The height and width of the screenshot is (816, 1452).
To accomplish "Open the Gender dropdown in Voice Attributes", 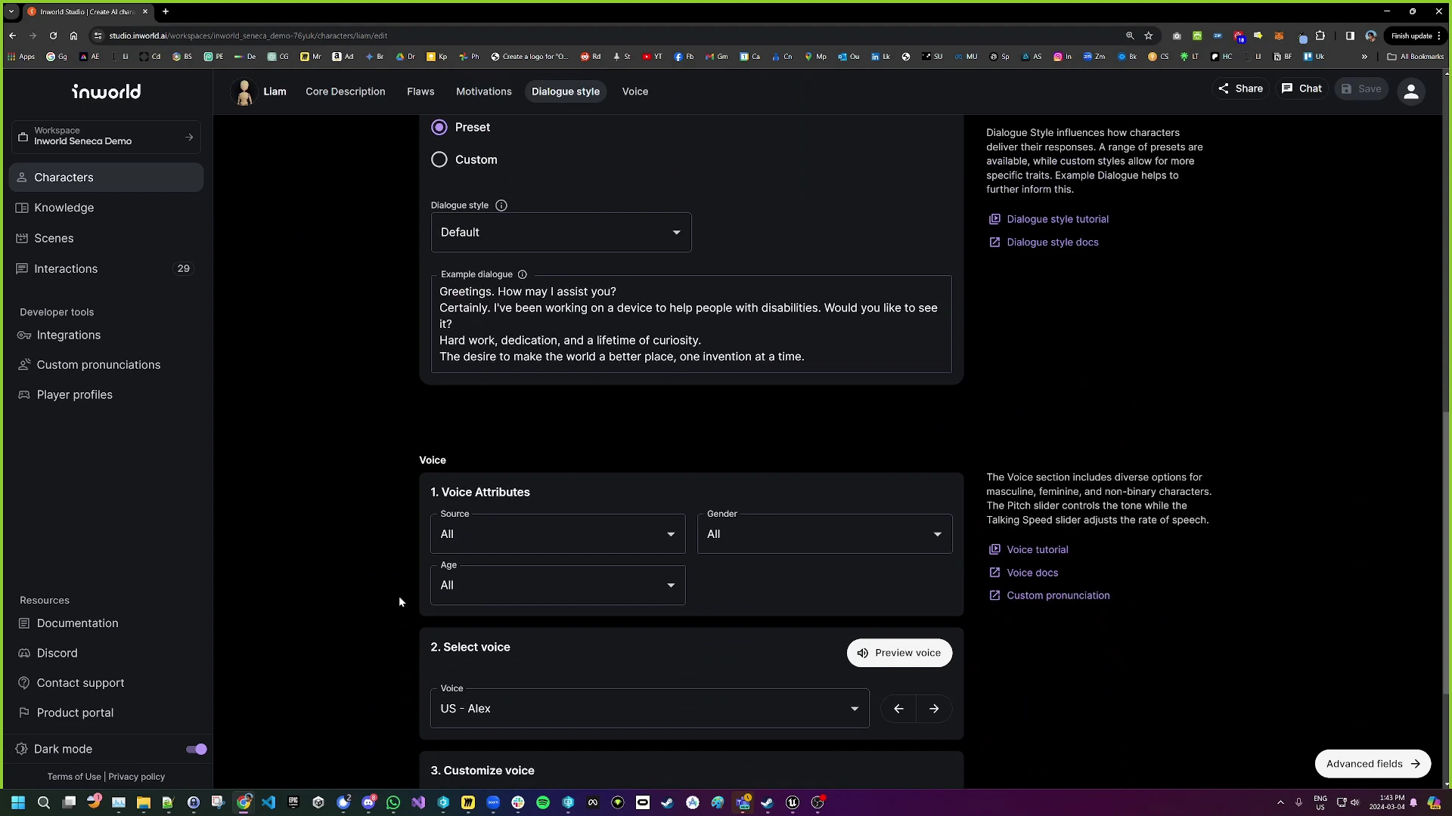I will point(825,534).
